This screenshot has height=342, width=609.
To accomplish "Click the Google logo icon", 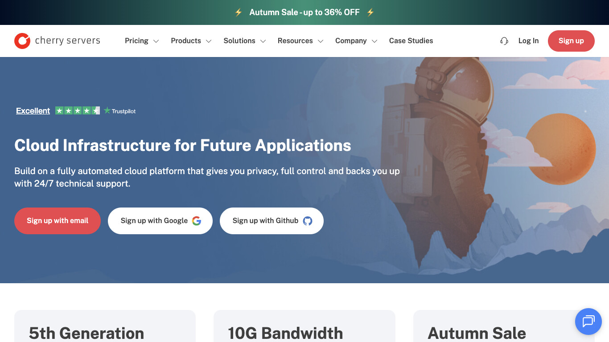I will click(x=197, y=221).
